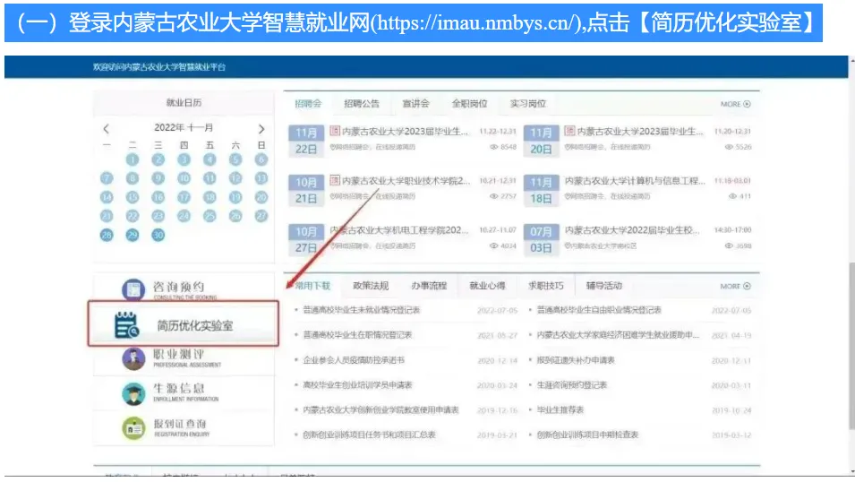Open 内蒙古农业大学家庭经济困难学生就业援助 link
855x482 pixels.
click(618, 335)
